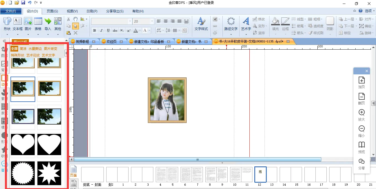Click the hand pan tool

click(x=75, y=19)
